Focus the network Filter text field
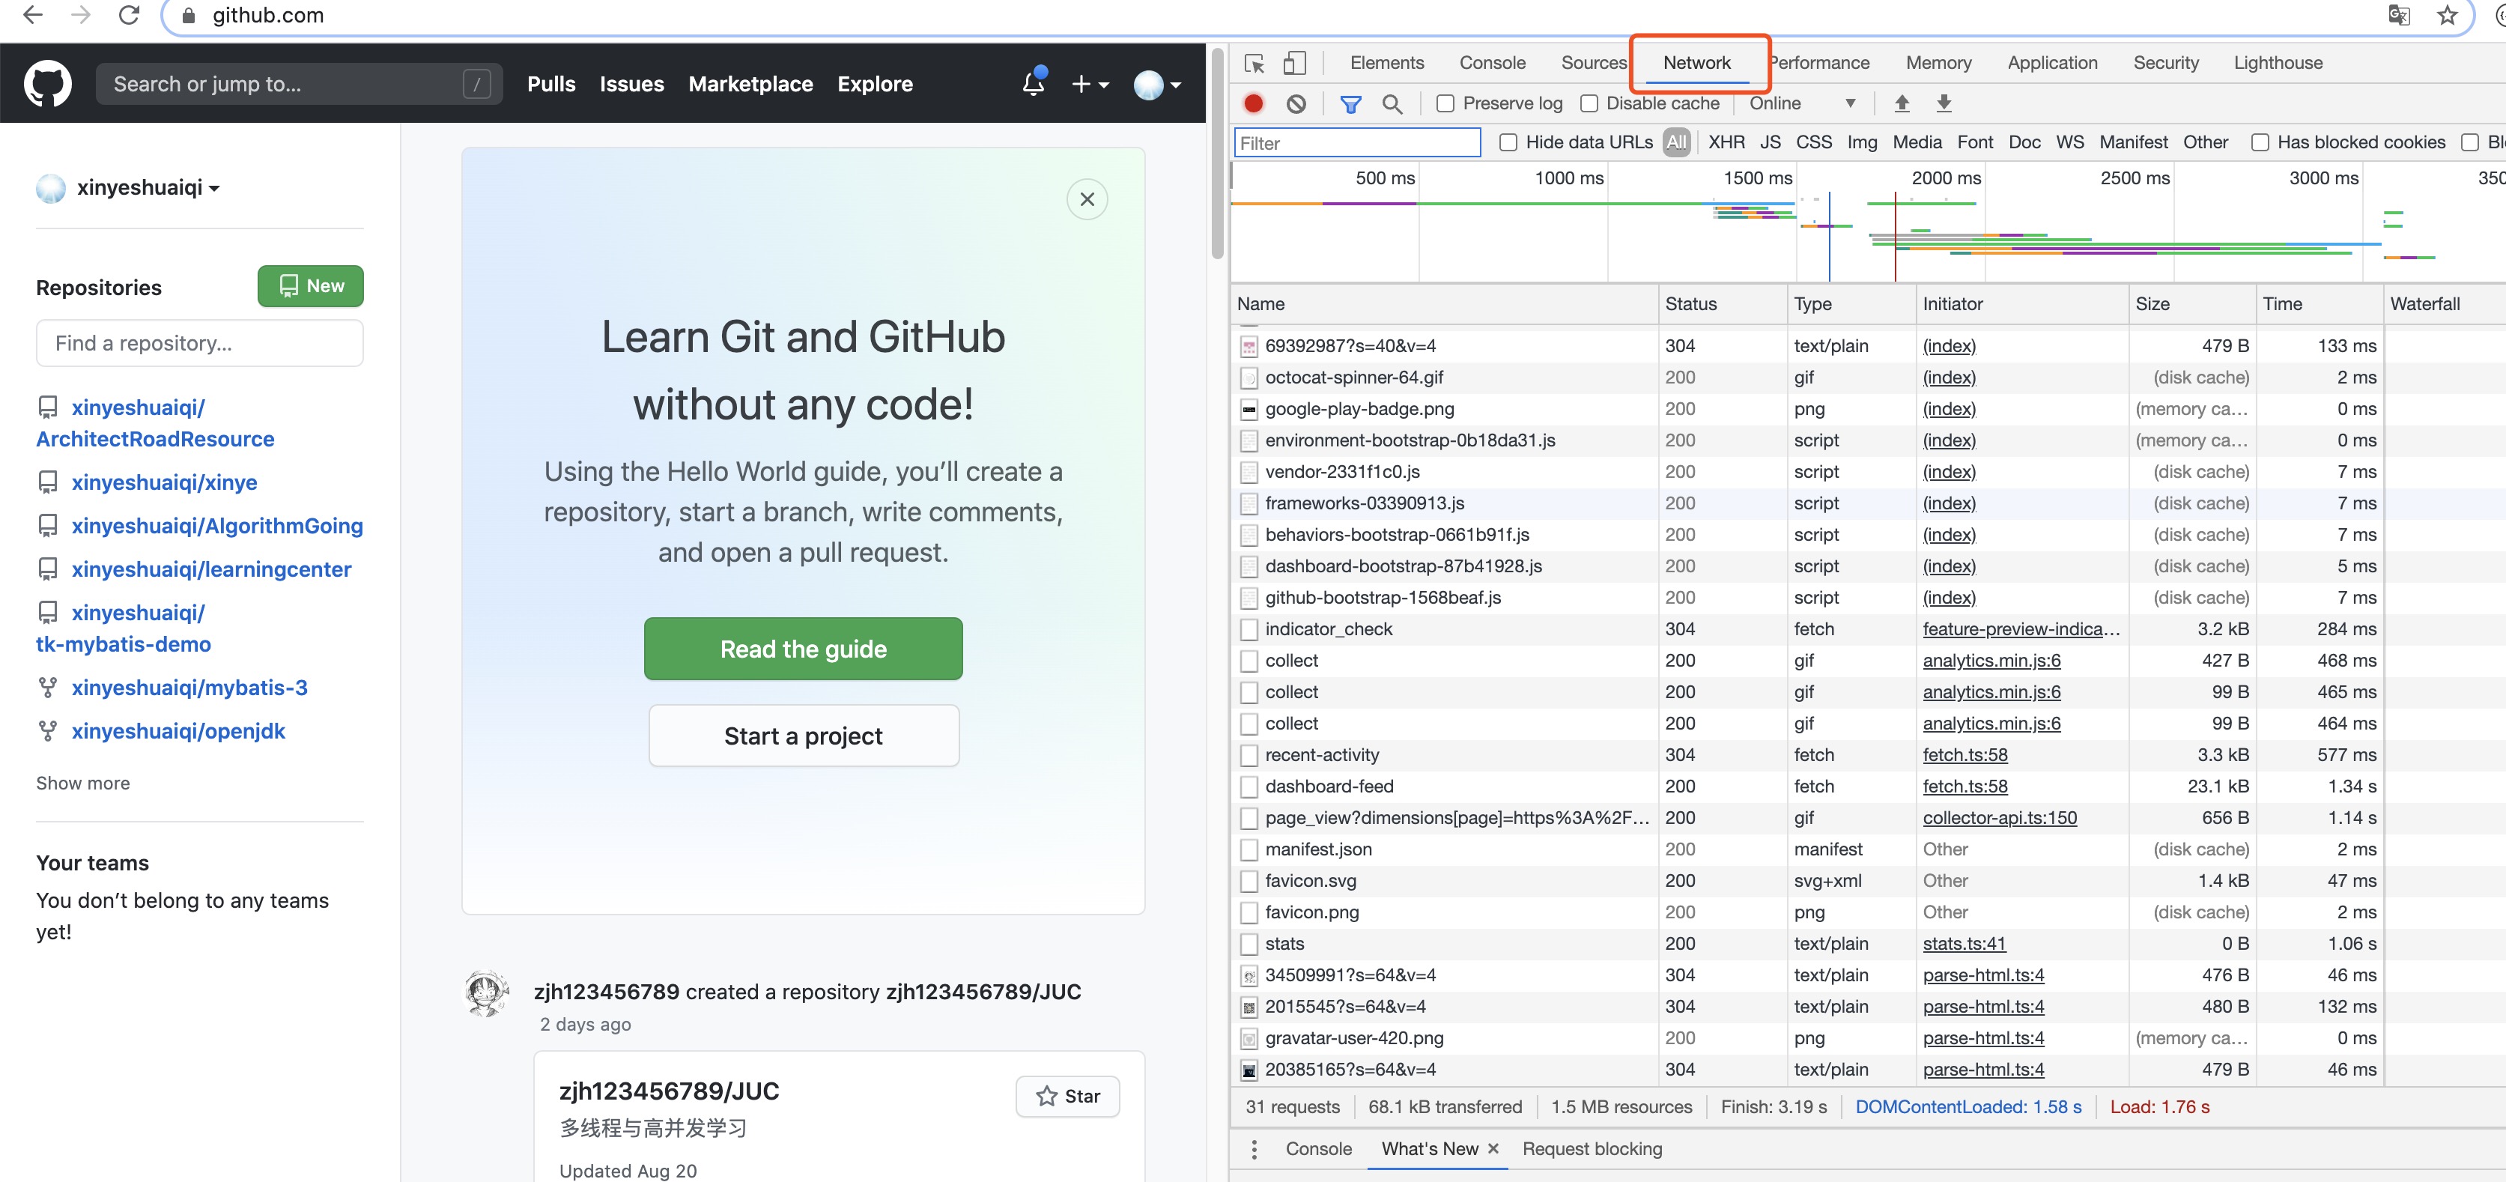Screen dimensions: 2506x1182 point(1356,143)
